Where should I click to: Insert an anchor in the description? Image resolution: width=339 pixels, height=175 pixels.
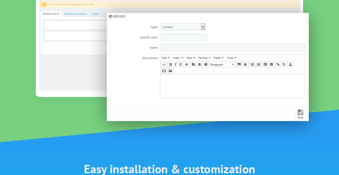pyautogui.click(x=291, y=64)
